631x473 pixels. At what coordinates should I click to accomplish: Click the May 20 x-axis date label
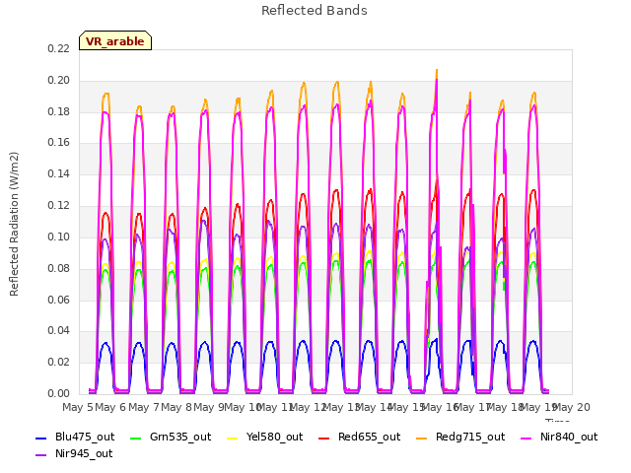tap(572, 407)
